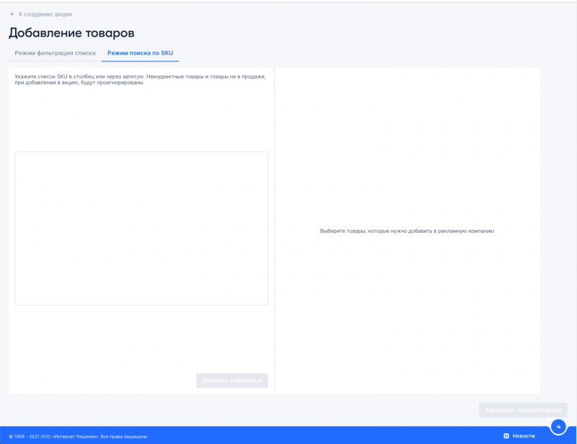Click the empty selected products panel
This screenshot has width=577, height=444.
(x=407, y=324)
